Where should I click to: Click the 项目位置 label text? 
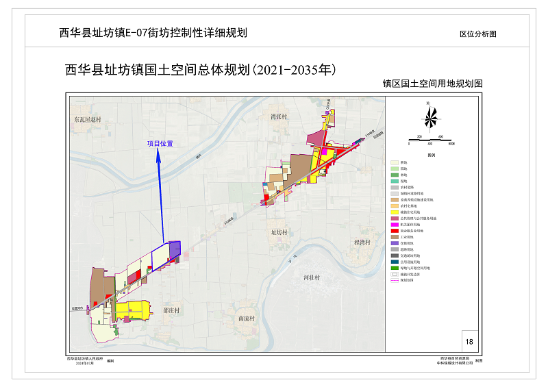(160, 144)
